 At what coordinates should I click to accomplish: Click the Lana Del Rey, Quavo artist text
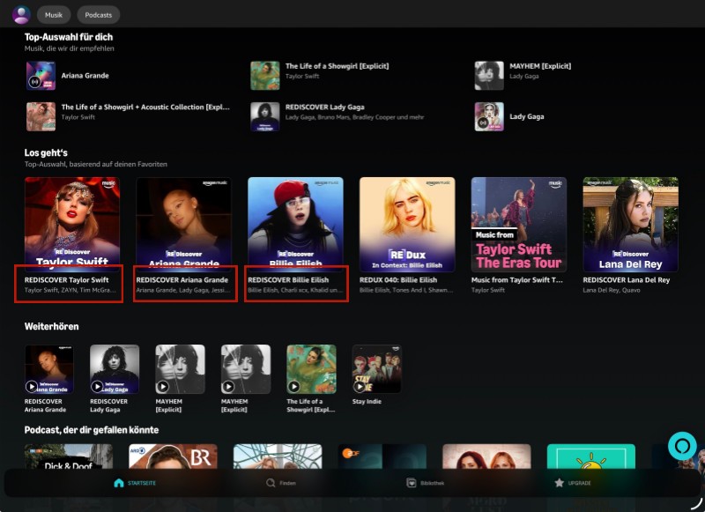point(612,291)
